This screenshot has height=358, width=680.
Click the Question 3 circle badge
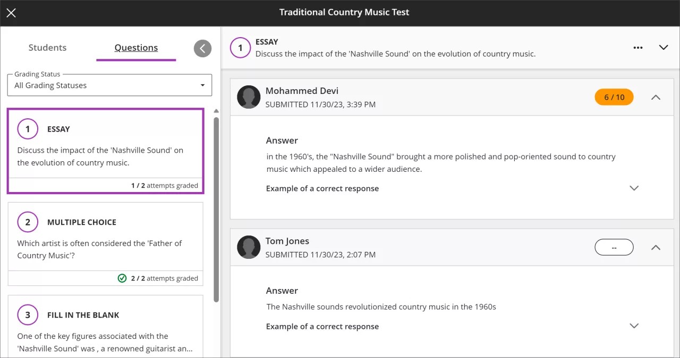pos(28,315)
